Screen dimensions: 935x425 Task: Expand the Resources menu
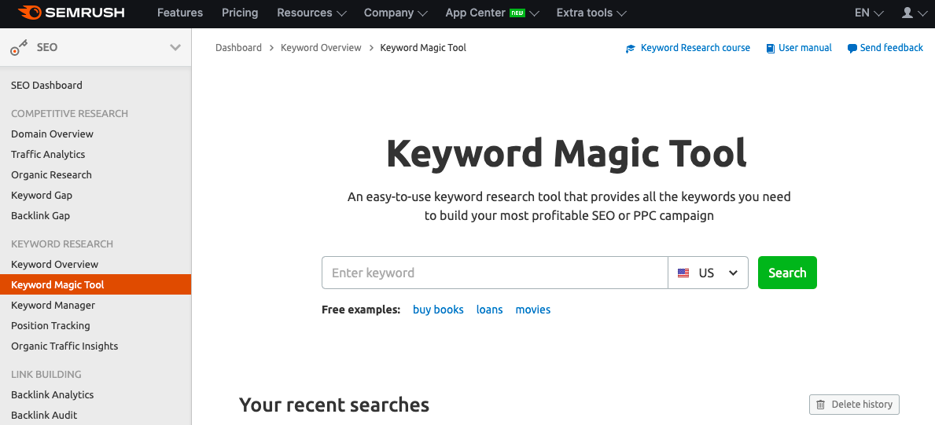pos(311,13)
